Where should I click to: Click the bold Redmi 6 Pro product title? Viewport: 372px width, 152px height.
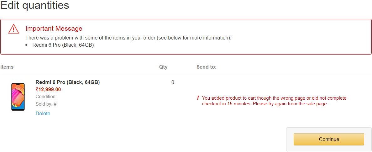pyautogui.click(x=68, y=82)
